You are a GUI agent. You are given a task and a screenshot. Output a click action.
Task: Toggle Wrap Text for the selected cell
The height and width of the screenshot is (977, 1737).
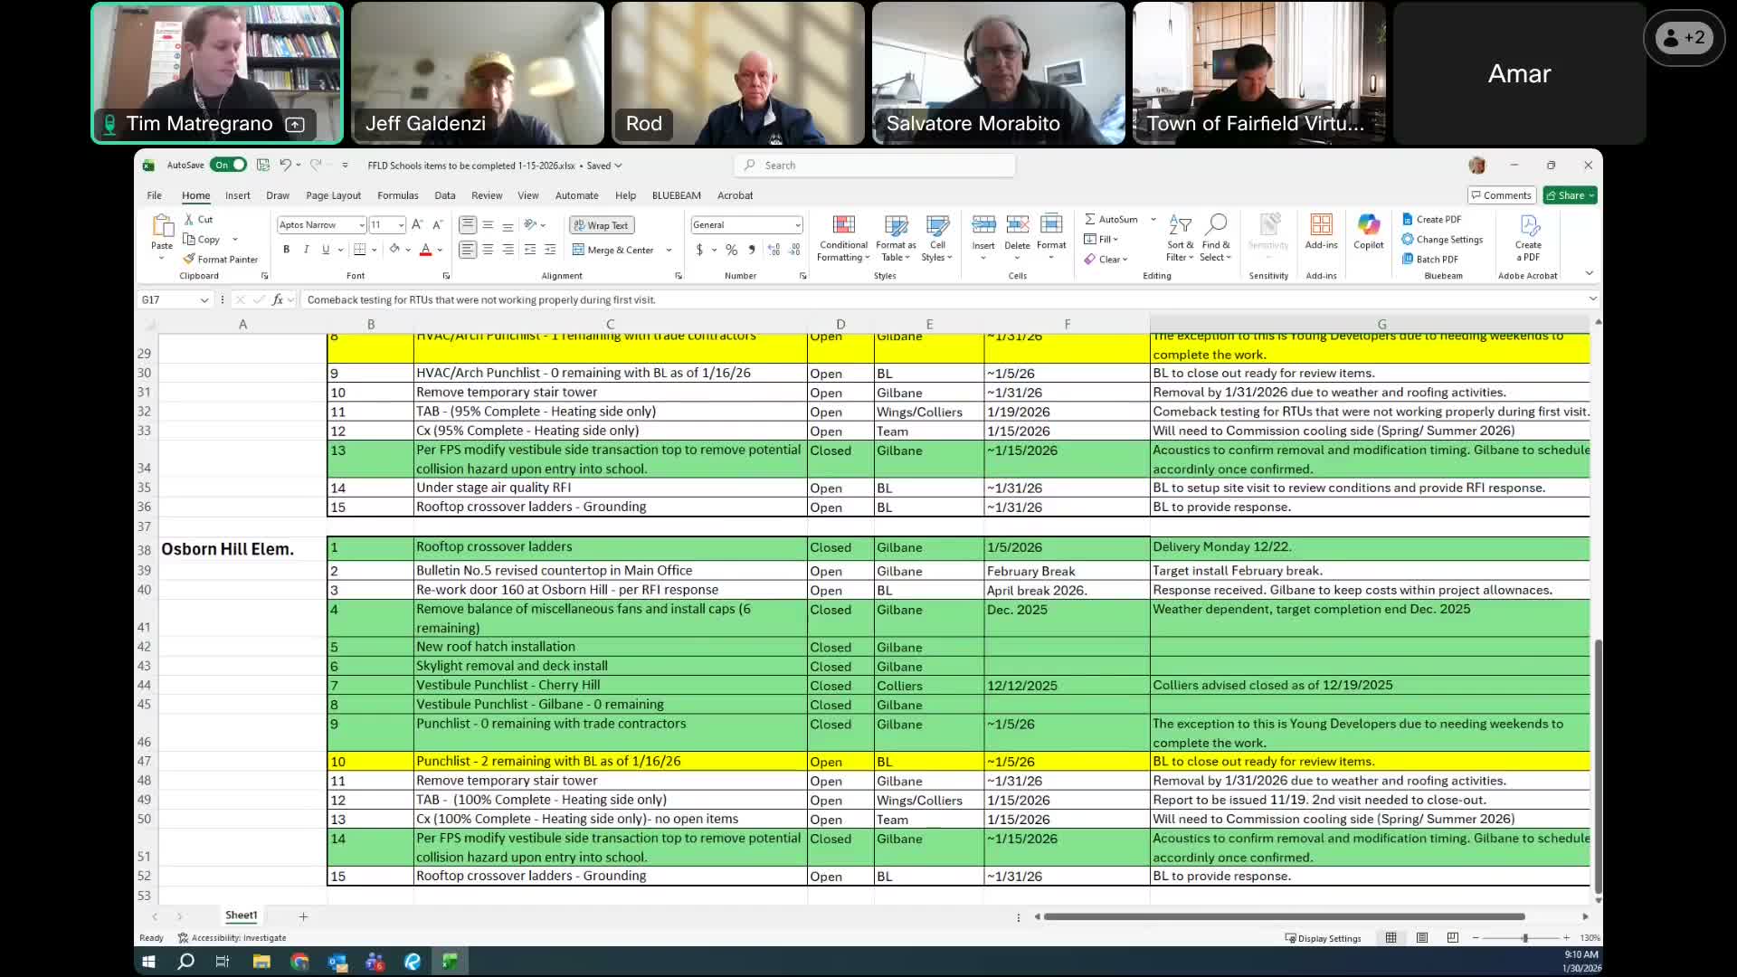[x=600, y=225]
